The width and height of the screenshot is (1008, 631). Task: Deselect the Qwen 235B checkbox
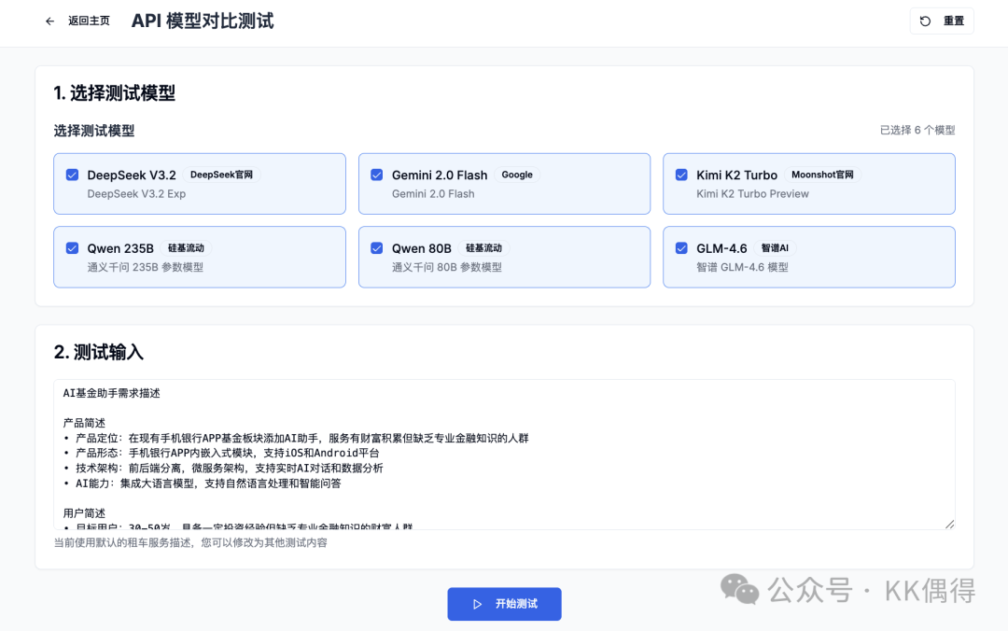click(72, 248)
